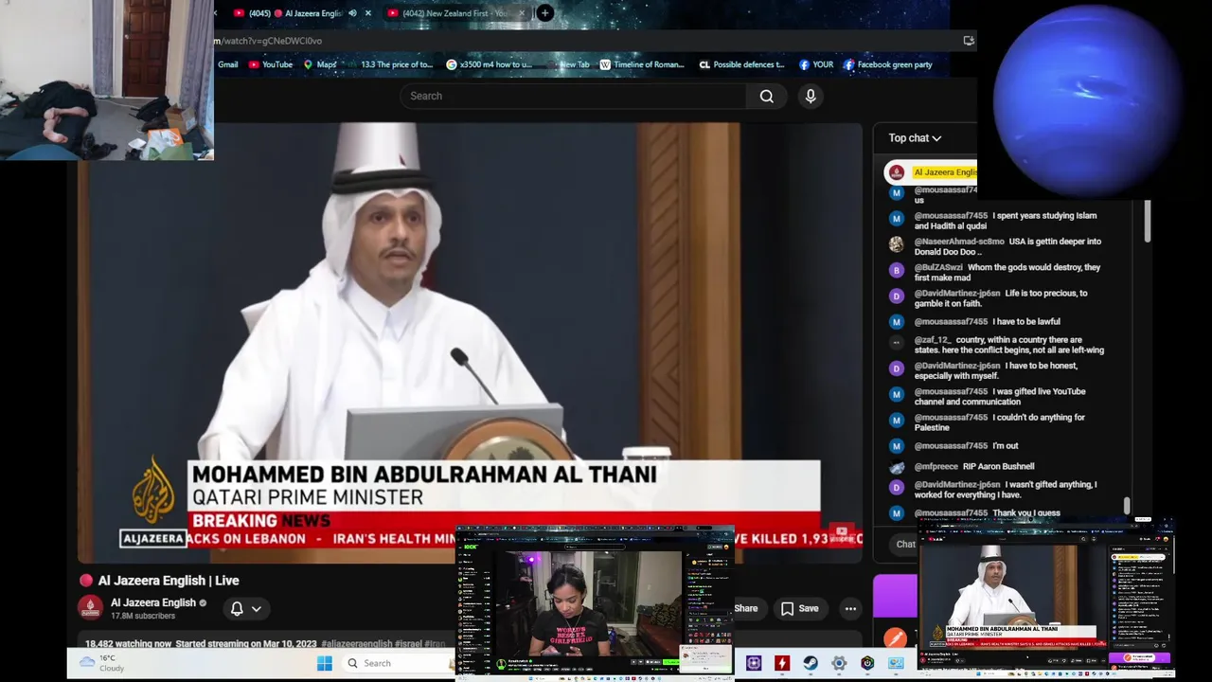Save the video with the Save button
The image size is (1212, 682).
[799, 609]
